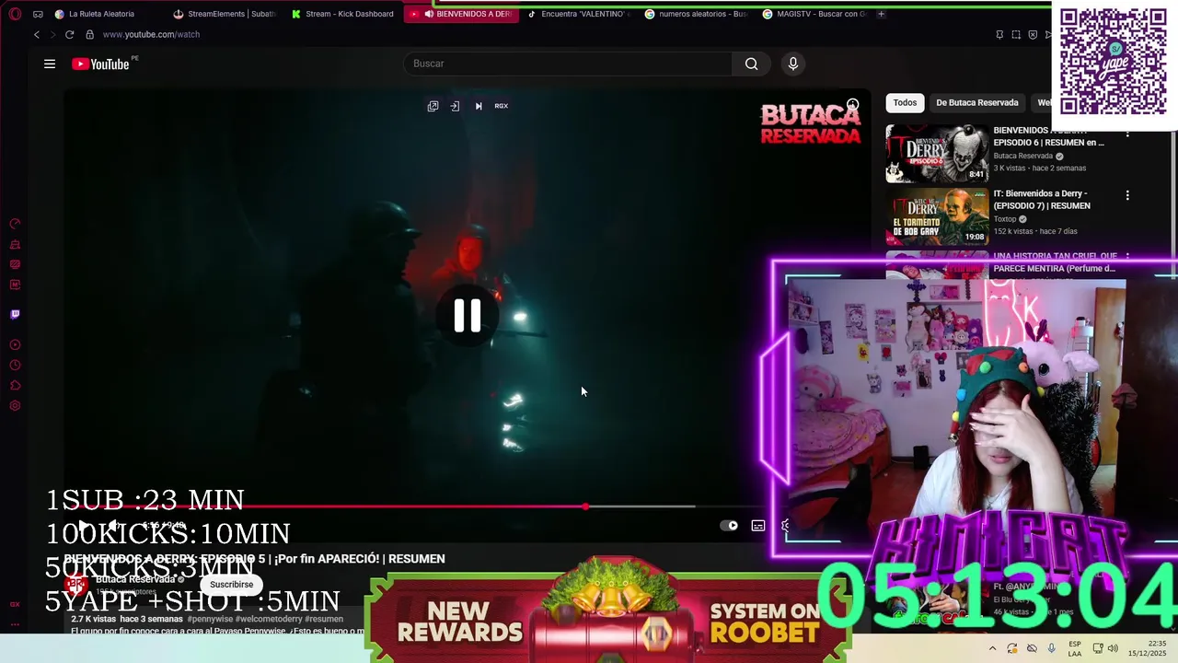Show hidden system tray icons
The image size is (1178, 663).
point(992,648)
